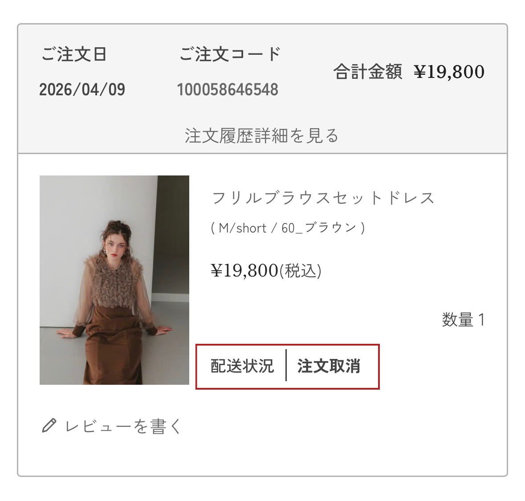Click the 合計金額 label
The image size is (525, 501).
pos(368,71)
